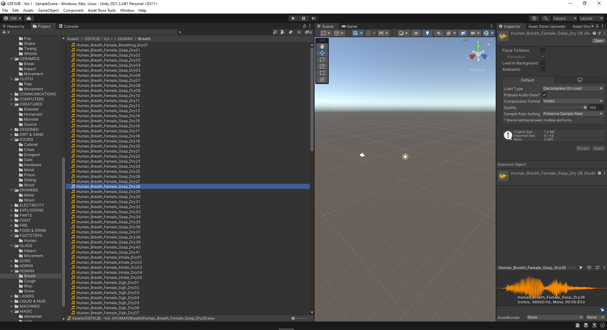Click the Scene orientation gizmo

click(x=478, y=54)
